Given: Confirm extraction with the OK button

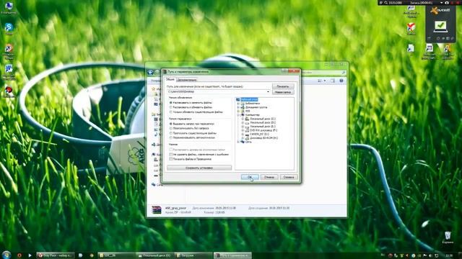Looking at the screenshot, I should (x=250, y=177).
